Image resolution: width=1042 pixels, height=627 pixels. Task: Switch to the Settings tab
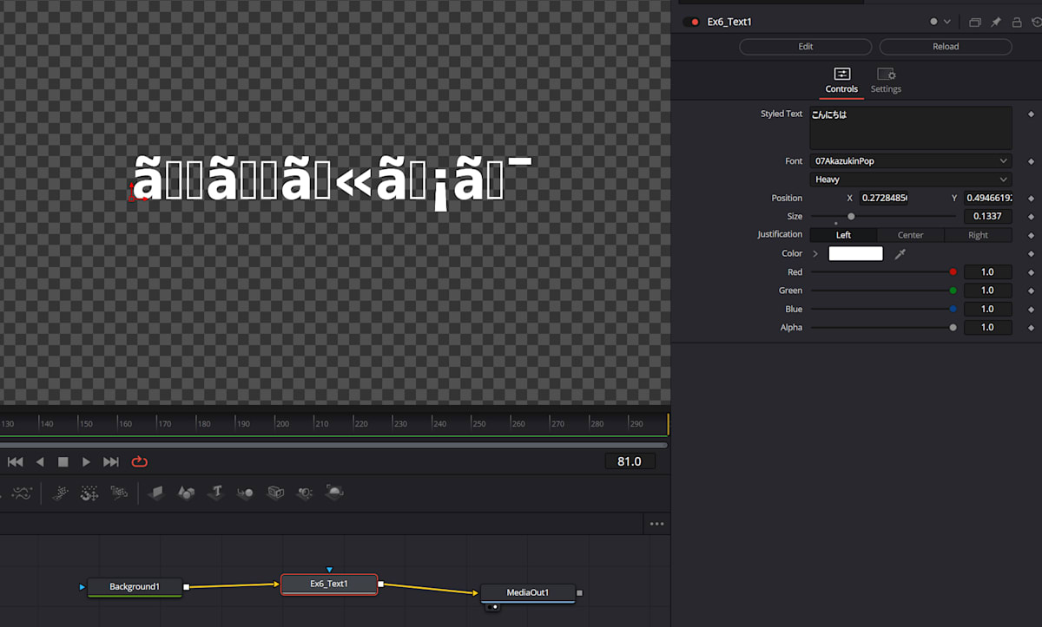click(x=886, y=81)
